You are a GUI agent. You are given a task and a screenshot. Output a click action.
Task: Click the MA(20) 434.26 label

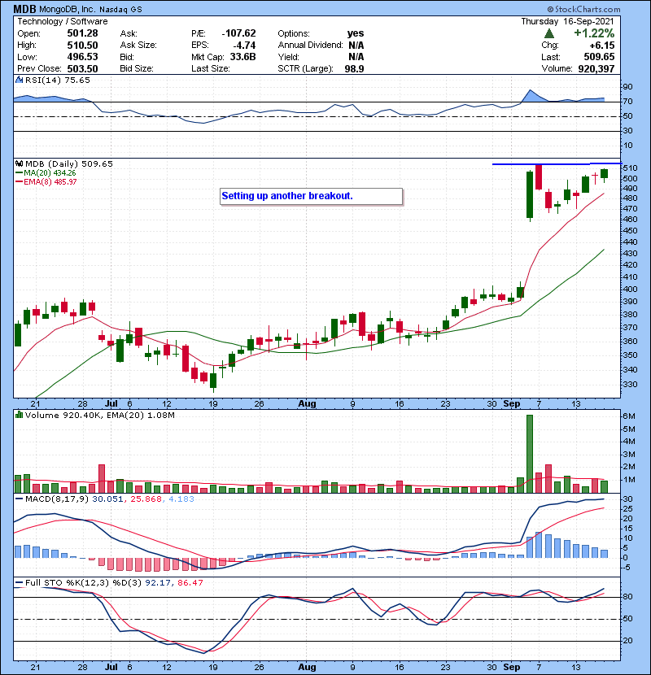[x=50, y=173]
